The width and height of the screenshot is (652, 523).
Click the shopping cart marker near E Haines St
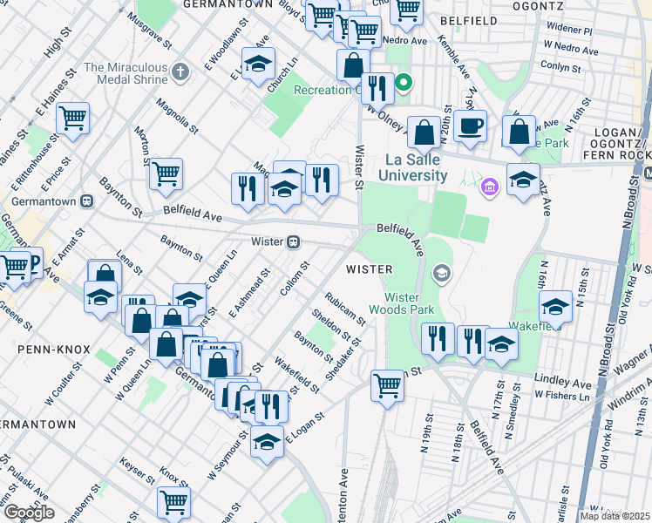[x=72, y=120]
